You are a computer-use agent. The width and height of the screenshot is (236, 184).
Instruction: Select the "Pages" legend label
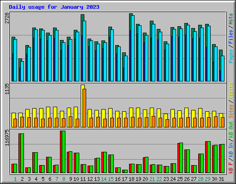tap(231, 56)
